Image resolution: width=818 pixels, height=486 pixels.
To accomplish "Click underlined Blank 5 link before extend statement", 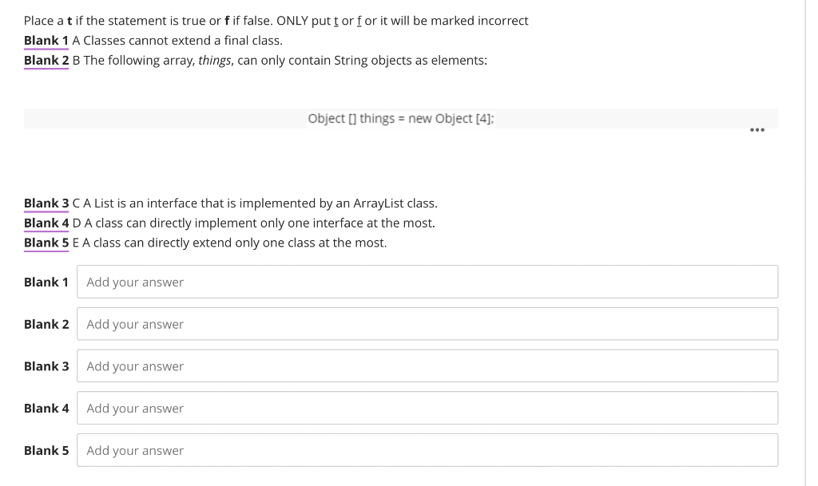I will [x=46, y=243].
